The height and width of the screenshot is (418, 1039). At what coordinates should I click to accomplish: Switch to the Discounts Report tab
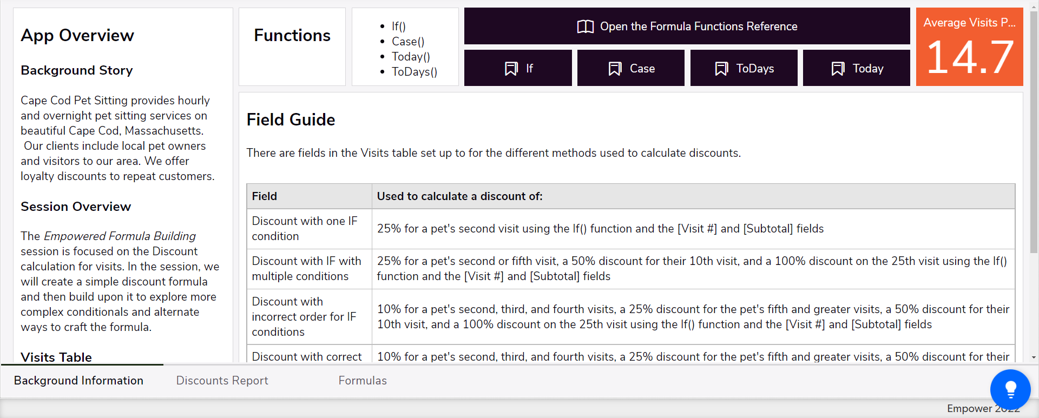(222, 381)
